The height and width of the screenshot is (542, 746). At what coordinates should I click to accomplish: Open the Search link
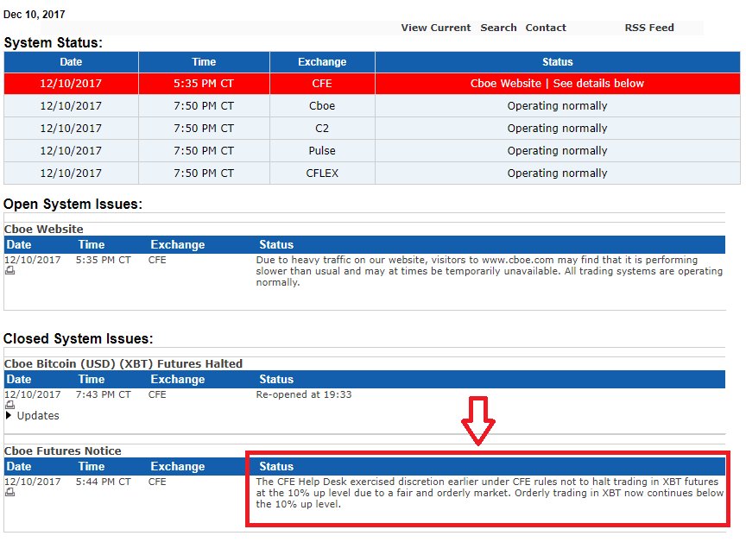pos(498,28)
